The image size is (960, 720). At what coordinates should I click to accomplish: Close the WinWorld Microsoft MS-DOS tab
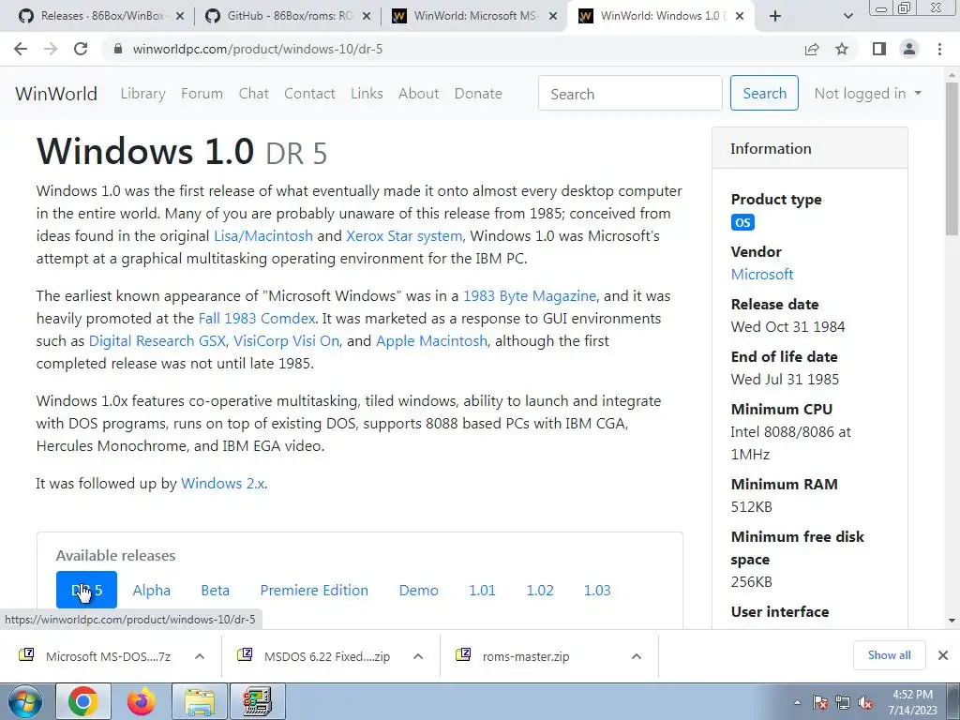coord(553,17)
